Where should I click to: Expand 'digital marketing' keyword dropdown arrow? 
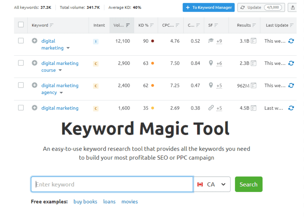click(68, 48)
